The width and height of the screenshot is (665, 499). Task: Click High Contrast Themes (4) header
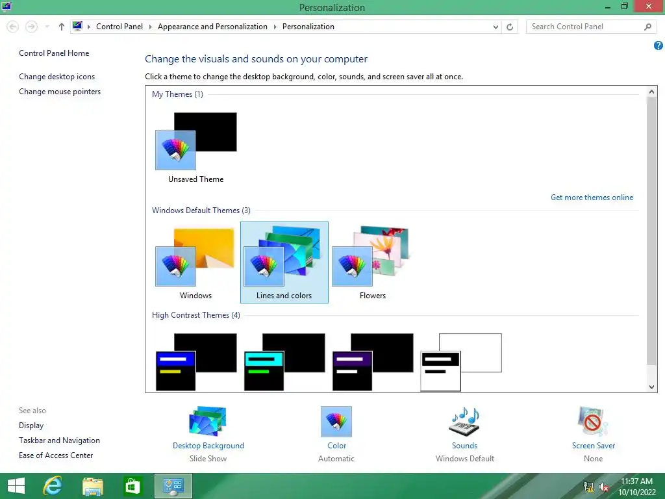click(x=196, y=315)
